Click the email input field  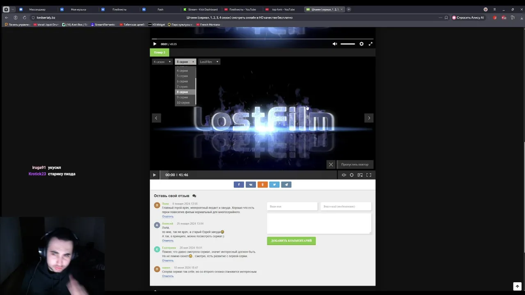(346, 206)
